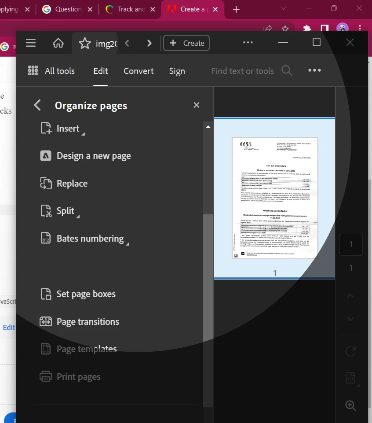Select Set page boxes
372x423 pixels.
[x=86, y=294]
